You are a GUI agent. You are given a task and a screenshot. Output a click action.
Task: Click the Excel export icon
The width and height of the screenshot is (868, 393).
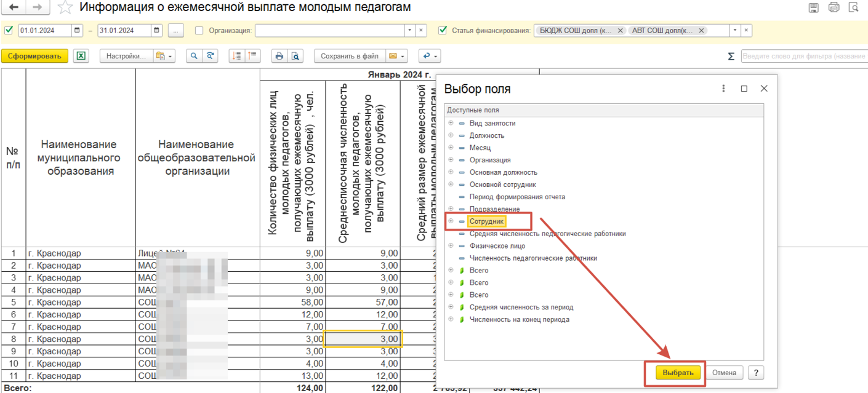pos(81,56)
